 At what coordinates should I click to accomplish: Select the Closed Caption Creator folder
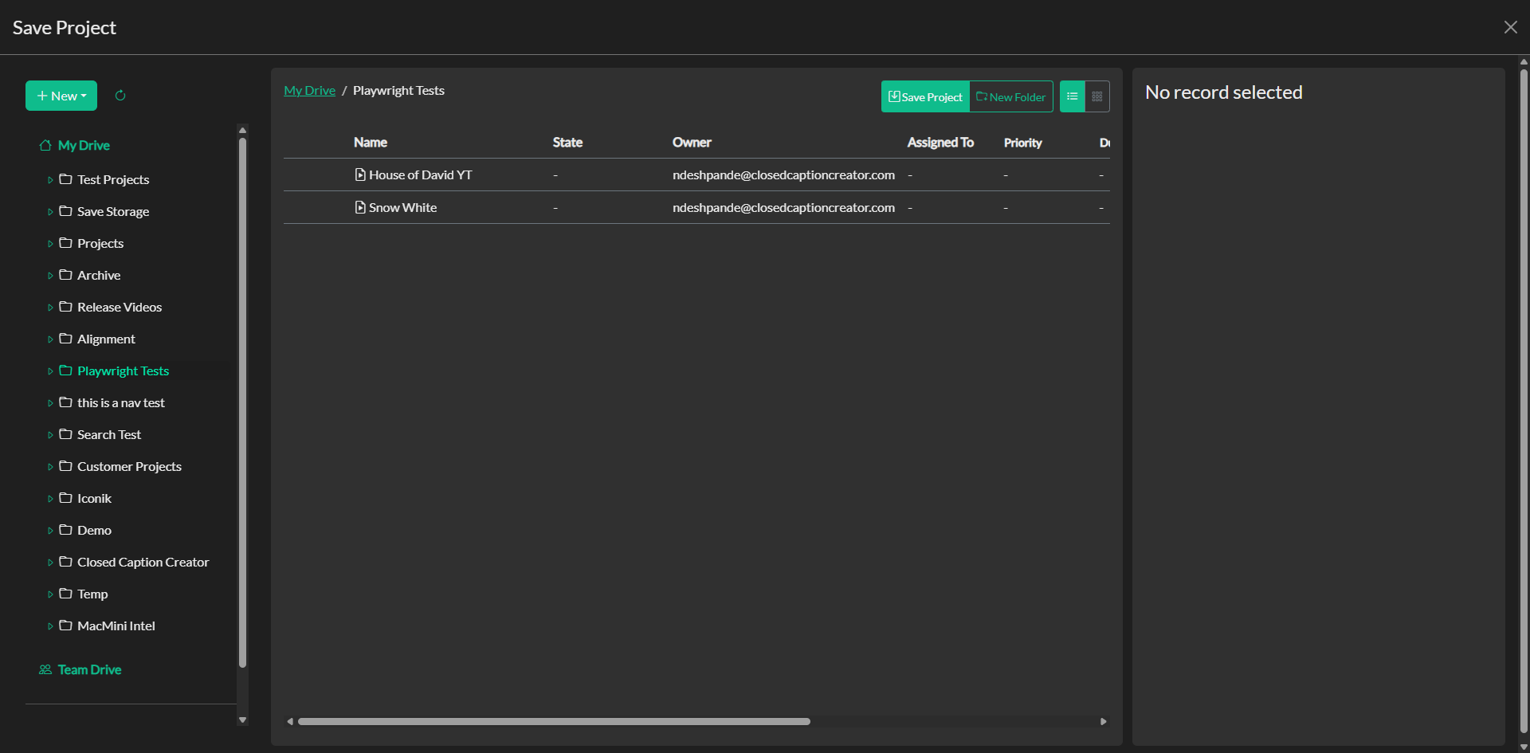pyautogui.click(x=143, y=562)
